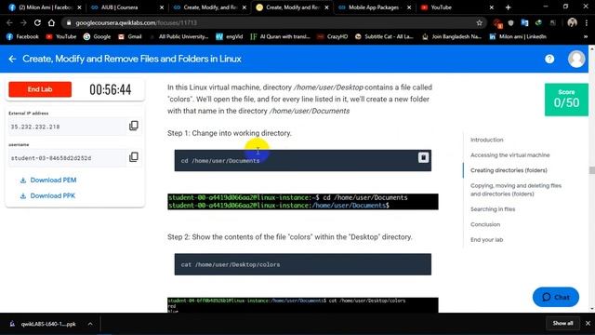The height and width of the screenshot is (335, 595).
Task: Click the End Lab button
Action: click(x=40, y=89)
